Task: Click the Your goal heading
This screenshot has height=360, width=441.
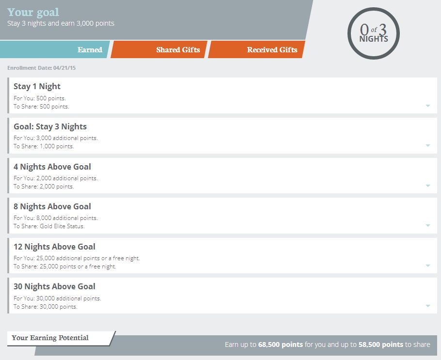Action: tap(33, 12)
